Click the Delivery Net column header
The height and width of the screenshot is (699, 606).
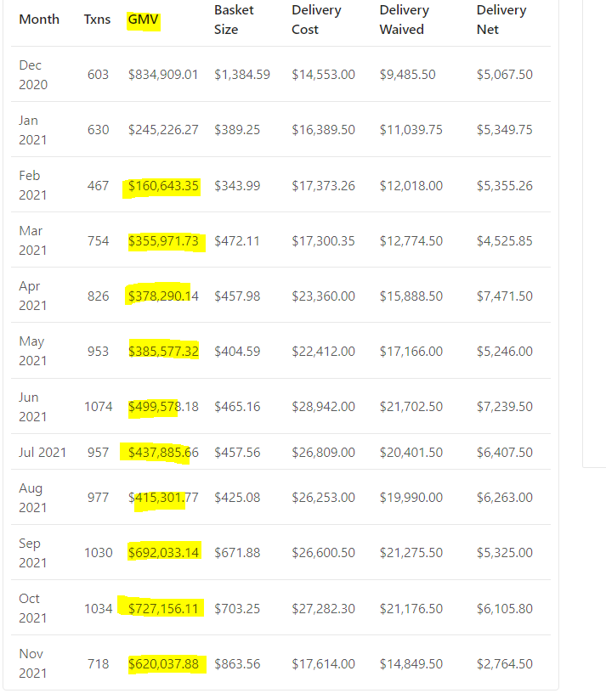[x=501, y=20]
